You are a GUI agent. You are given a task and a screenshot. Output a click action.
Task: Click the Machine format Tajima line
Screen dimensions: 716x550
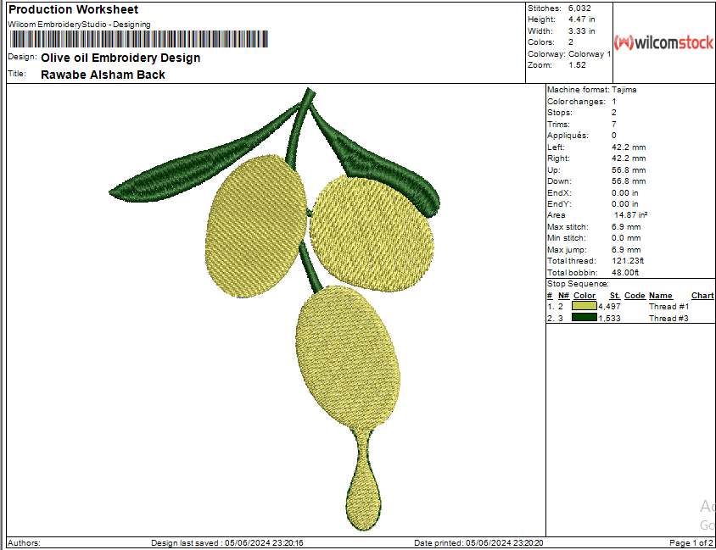click(592, 90)
